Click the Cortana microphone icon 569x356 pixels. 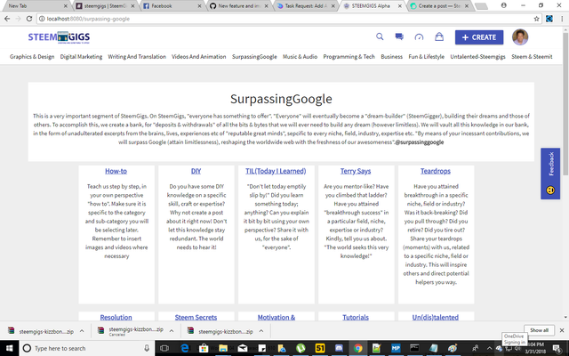[x=147, y=348]
